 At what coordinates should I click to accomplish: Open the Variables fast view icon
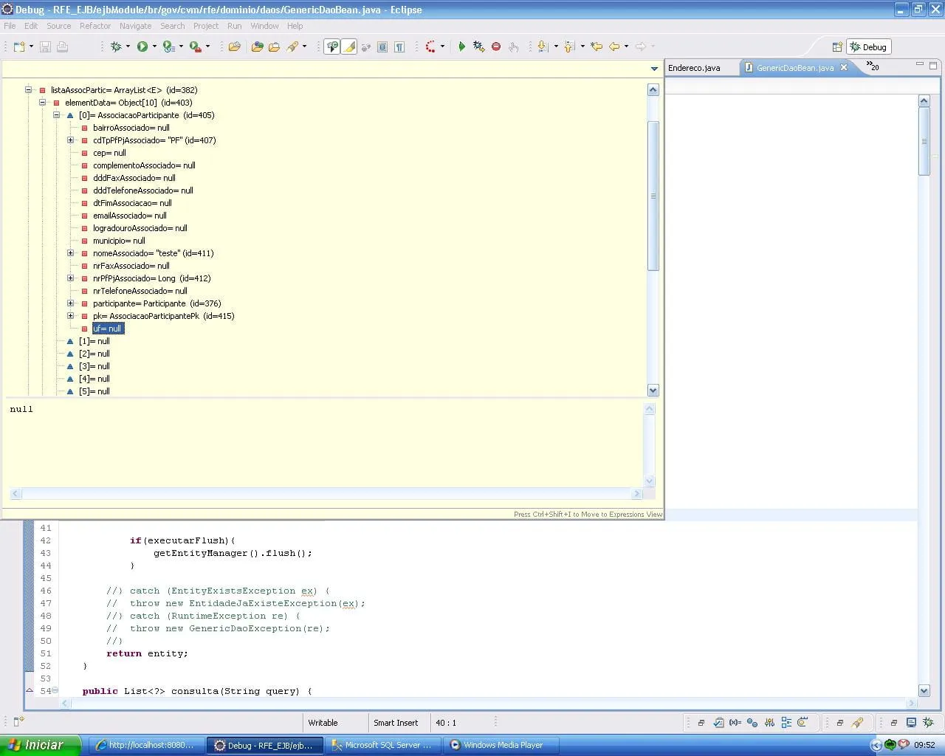click(x=735, y=723)
